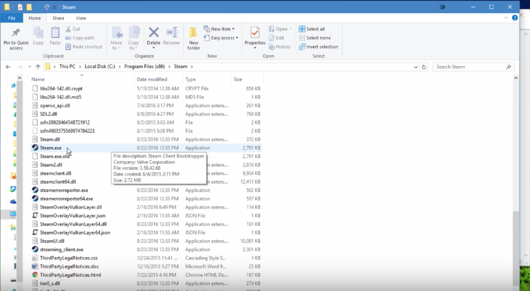
Task: Select Steam.exe file icon
Action: (x=35, y=148)
